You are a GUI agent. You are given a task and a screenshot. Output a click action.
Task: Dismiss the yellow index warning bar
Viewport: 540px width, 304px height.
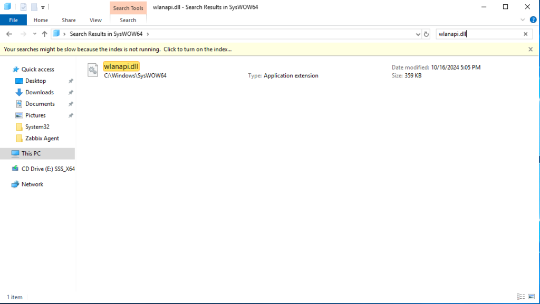click(x=531, y=49)
